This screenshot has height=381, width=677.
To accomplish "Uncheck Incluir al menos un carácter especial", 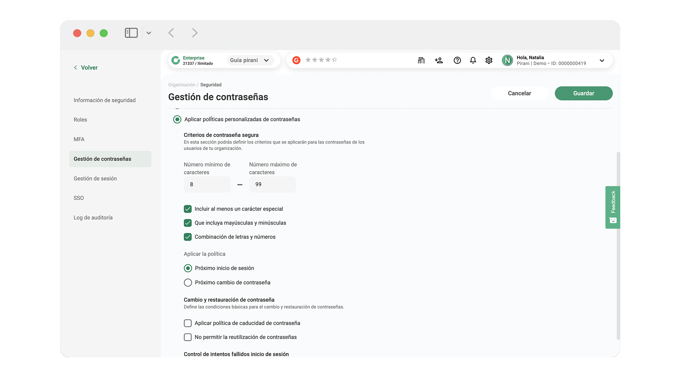I will (188, 209).
